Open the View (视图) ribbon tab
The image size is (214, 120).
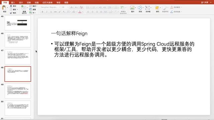[66, 2]
